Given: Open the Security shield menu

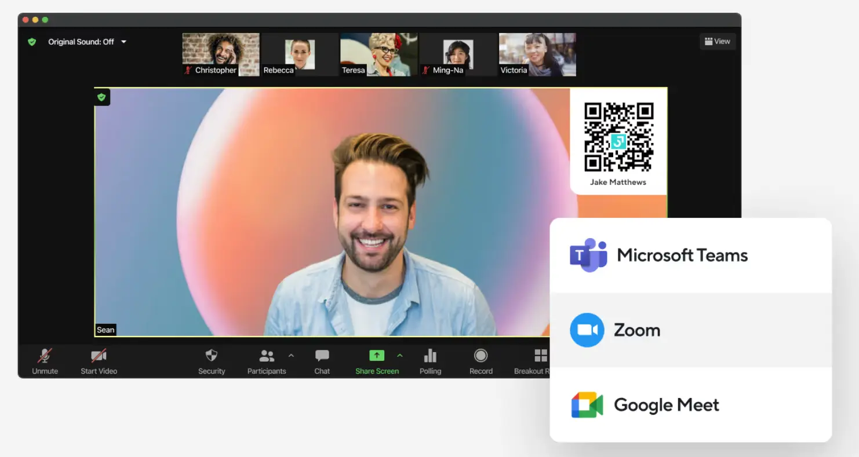Looking at the screenshot, I should point(212,362).
